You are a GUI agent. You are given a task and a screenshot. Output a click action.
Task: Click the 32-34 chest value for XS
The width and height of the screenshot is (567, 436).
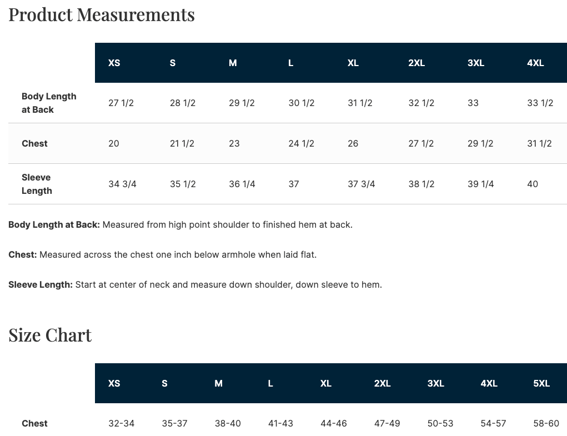point(121,423)
